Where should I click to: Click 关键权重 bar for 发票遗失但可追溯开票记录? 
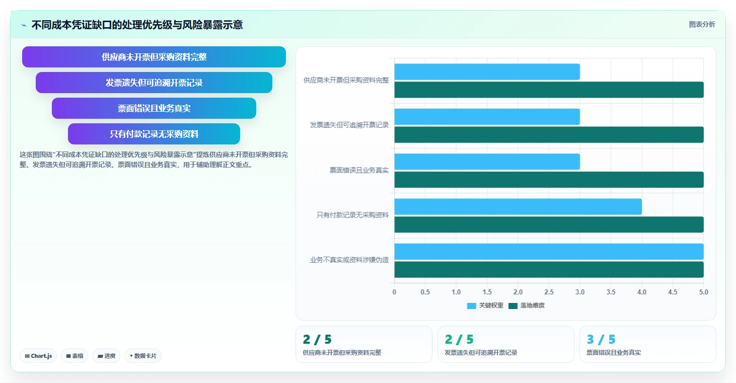[x=487, y=117]
